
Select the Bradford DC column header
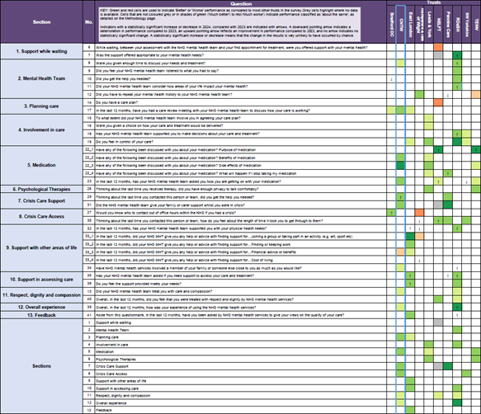click(391, 25)
